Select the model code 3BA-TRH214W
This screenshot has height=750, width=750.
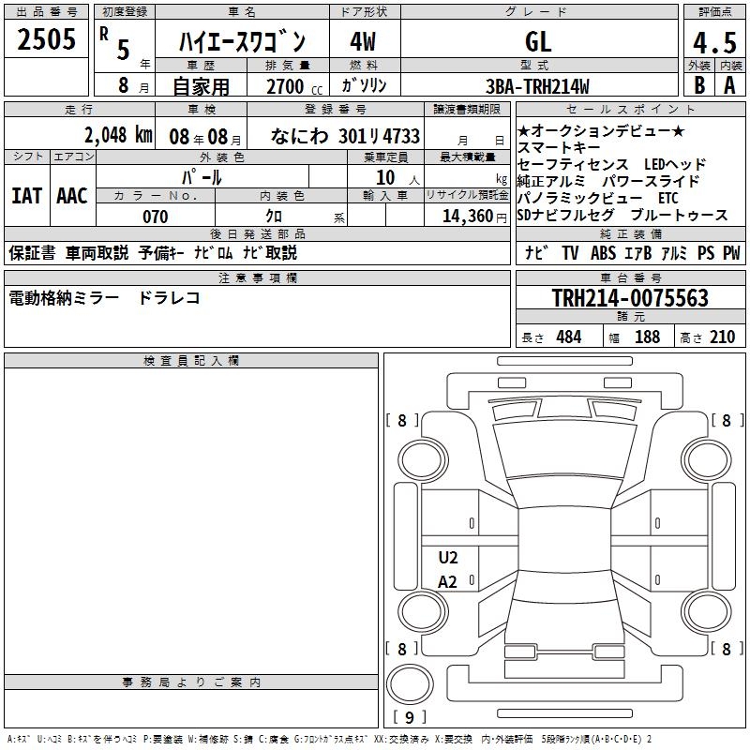tap(537, 86)
